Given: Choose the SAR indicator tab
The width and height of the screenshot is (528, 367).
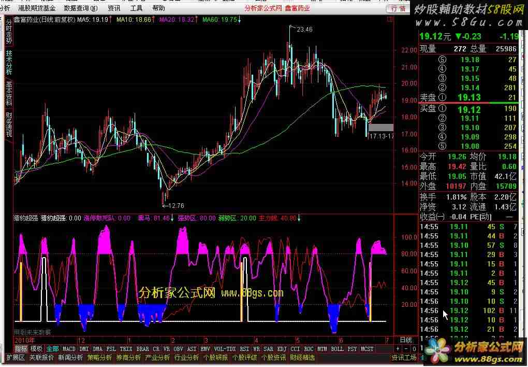Looking at the screenshot, I should click(x=268, y=349).
